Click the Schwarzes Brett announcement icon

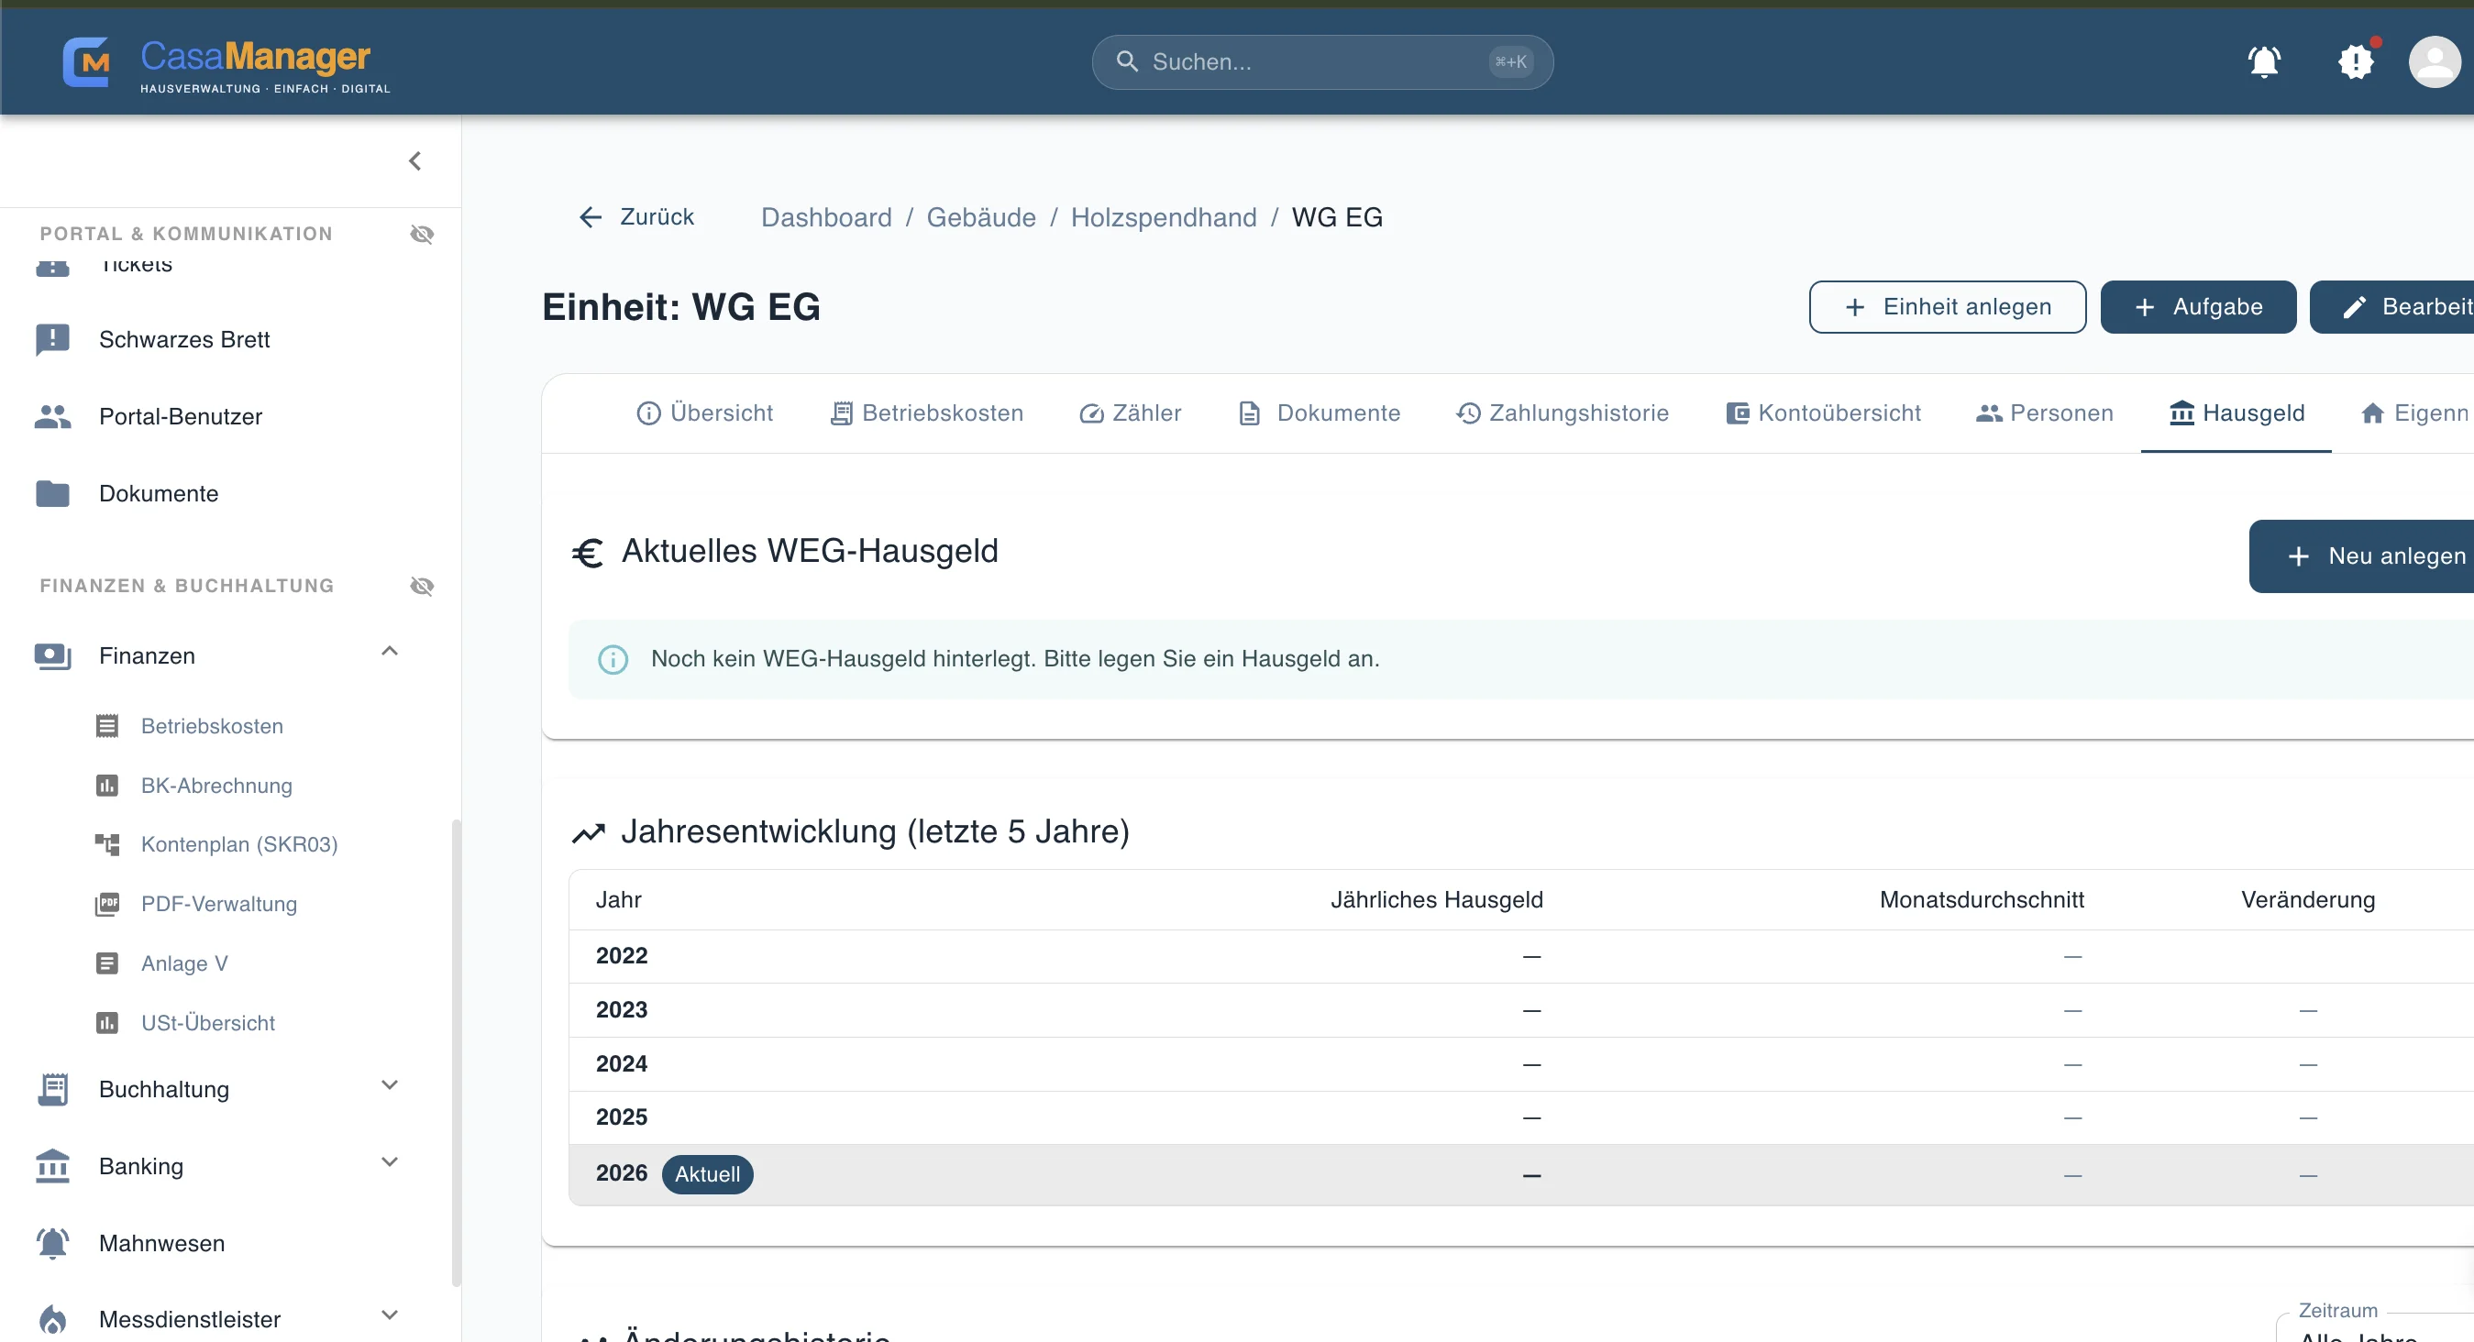pos(53,340)
